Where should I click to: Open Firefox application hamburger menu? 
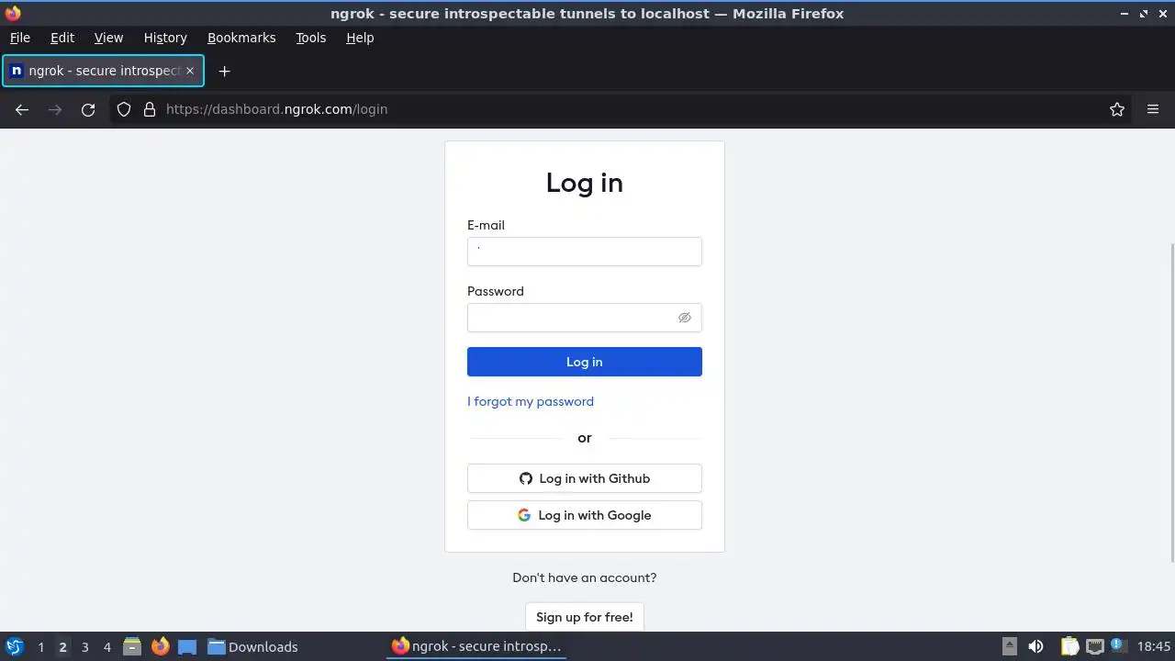click(1153, 109)
